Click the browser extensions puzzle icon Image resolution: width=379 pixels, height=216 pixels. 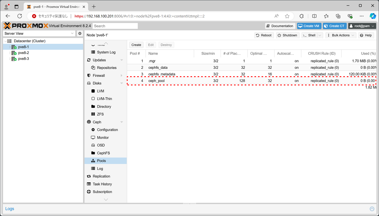pos(301,16)
